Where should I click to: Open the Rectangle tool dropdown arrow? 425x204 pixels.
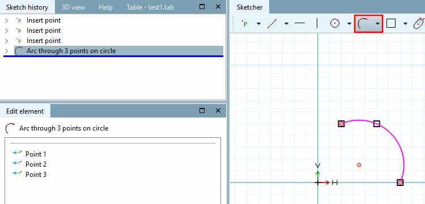tap(405, 24)
